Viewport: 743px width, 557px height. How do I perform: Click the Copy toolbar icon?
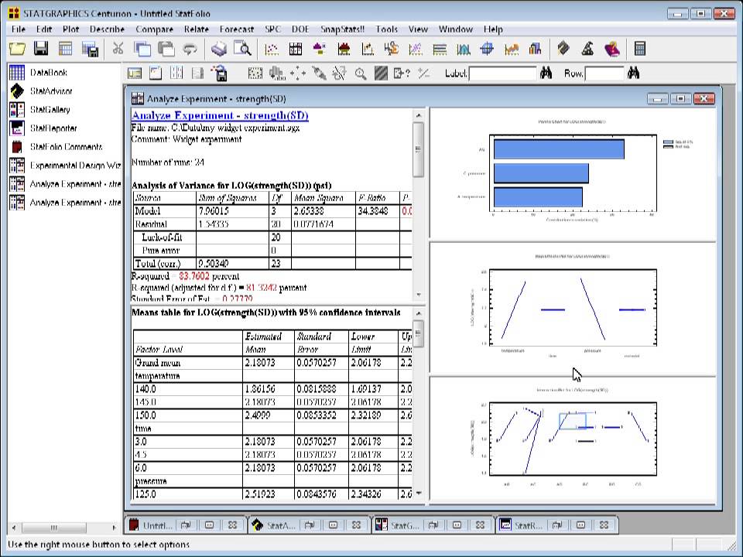coord(142,49)
